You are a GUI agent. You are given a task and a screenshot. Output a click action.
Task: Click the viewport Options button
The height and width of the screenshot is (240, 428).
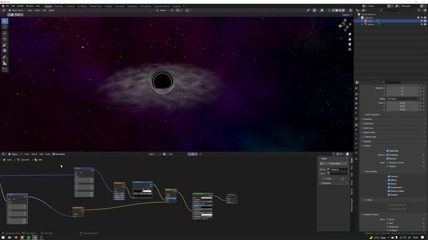(x=346, y=15)
